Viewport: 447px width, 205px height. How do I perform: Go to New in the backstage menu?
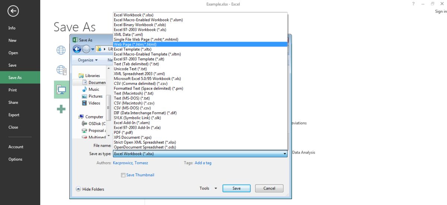(20, 40)
